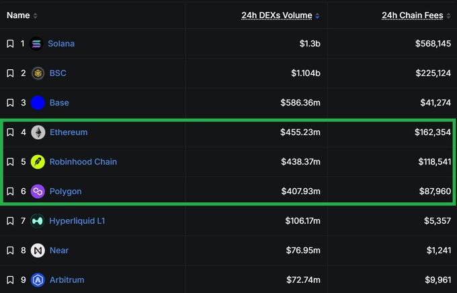Click the blue Base logo icon
Image resolution: width=457 pixels, height=293 pixels.
pos(38,103)
